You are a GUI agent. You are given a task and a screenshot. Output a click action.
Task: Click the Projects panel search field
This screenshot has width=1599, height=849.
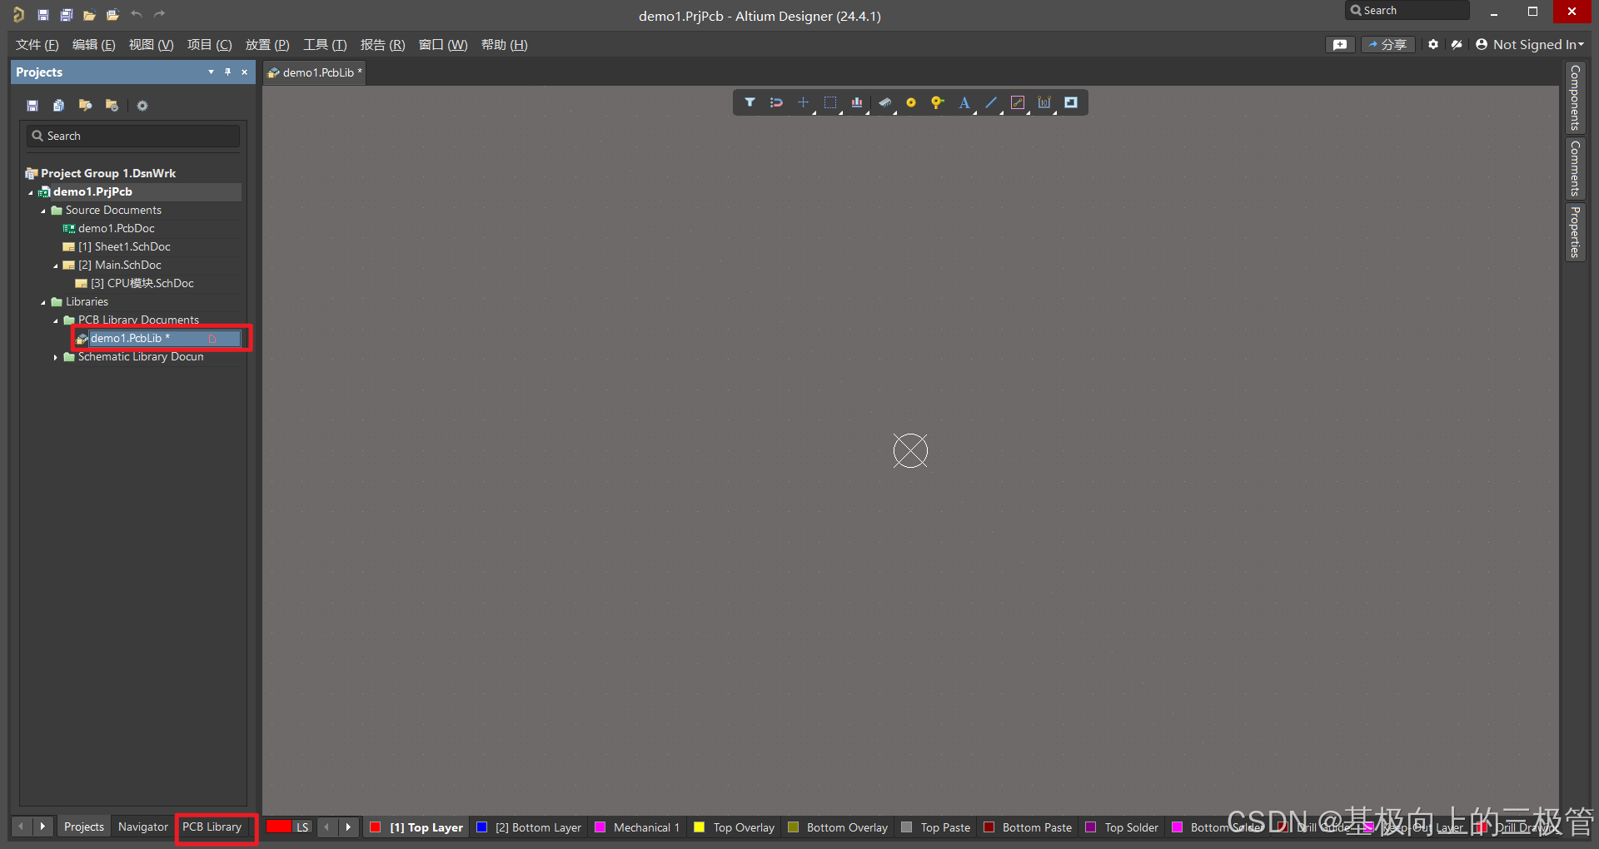tap(133, 136)
